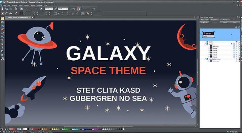Collapse the page thumbnail entry arrow
The height and width of the screenshot is (133, 242).
(x=201, y=35)
